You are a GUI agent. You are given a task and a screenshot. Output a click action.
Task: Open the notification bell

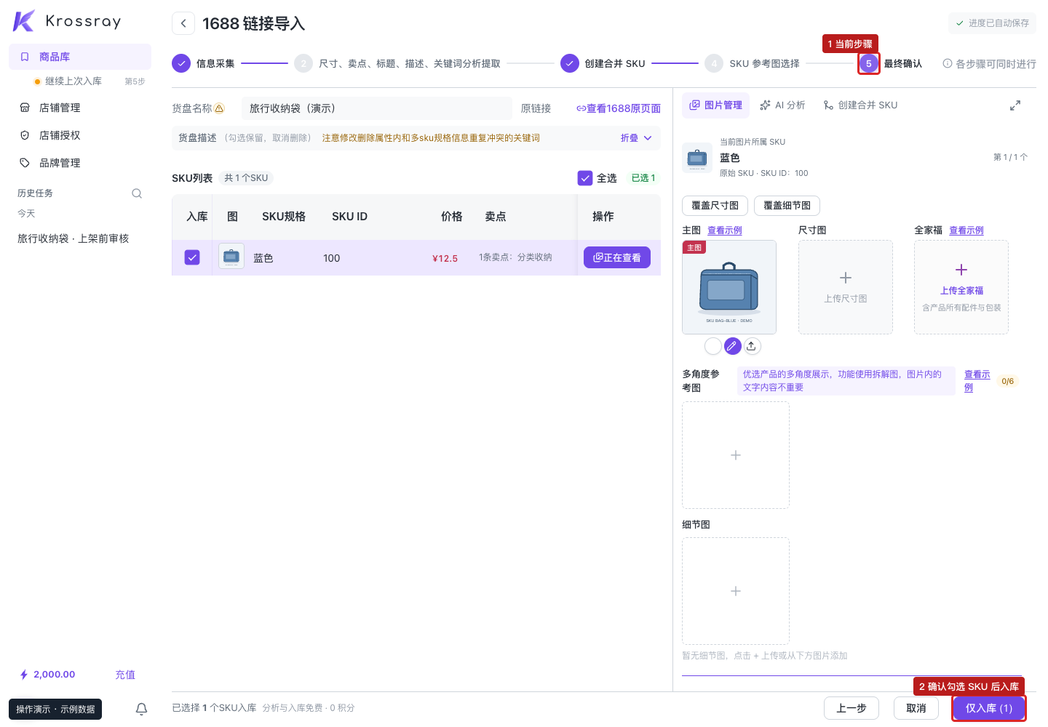[142, 709]
